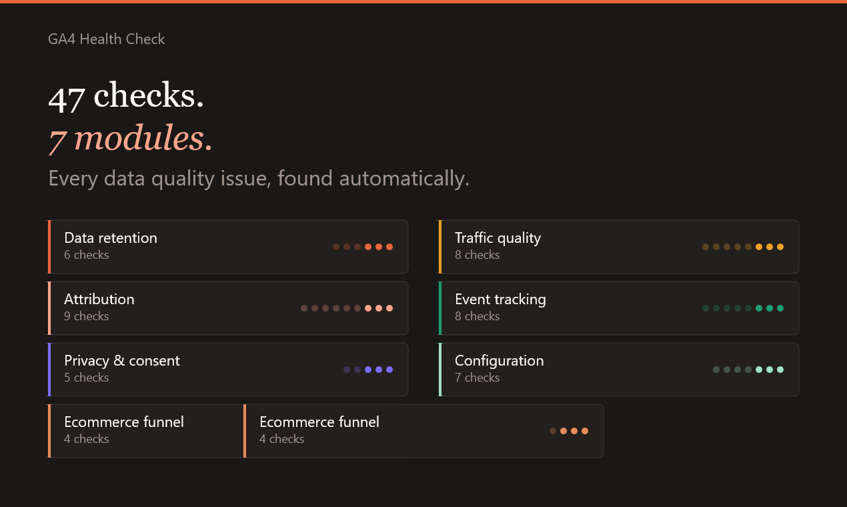Click a yellow dot on Traffic quality
This screenshot has width=847, height=507.
click(758, 246)
